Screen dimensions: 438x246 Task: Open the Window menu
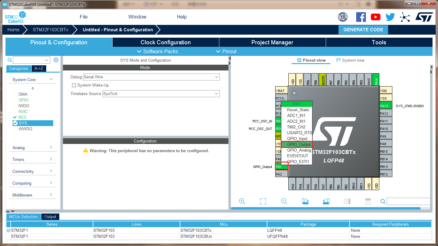click(137, 17)
